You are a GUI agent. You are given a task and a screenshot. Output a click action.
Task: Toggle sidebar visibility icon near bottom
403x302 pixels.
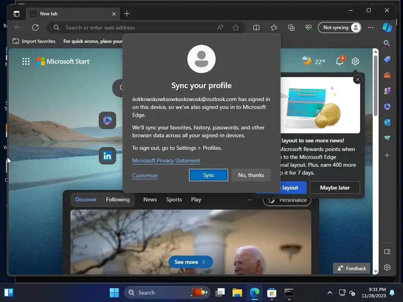click(x=387, y=252)
